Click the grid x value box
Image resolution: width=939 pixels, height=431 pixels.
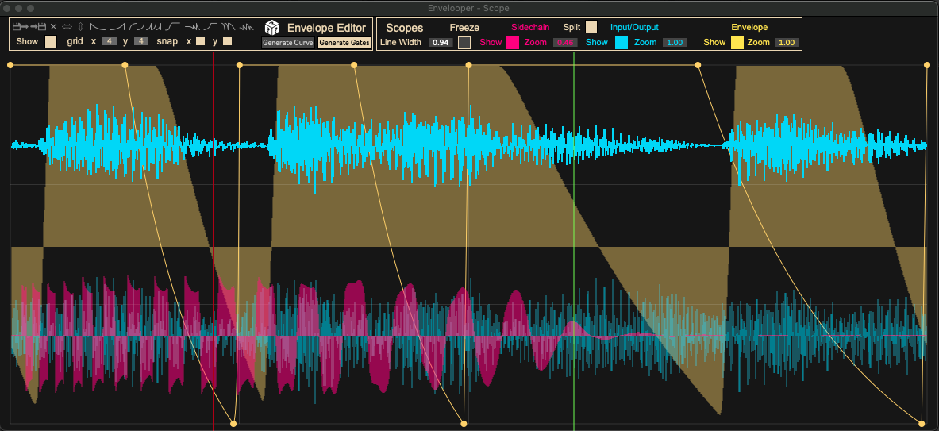pyautogui.click(x=110, y=41)
